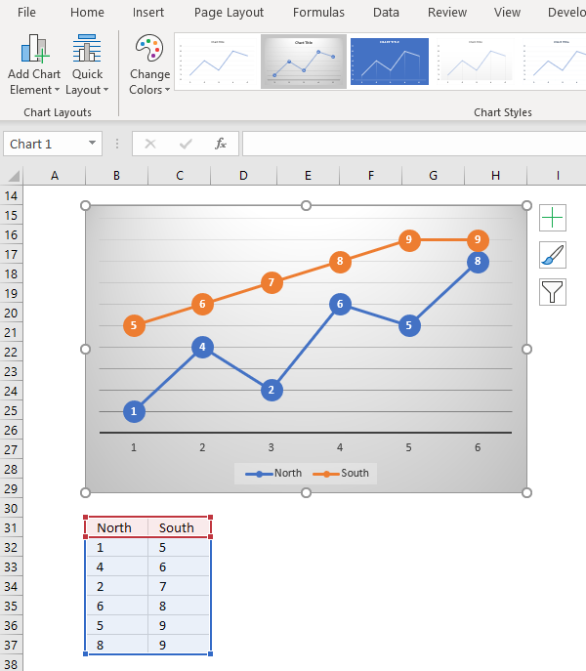
Task: Click the Insert Function fx icon
Action: [220, 144]
